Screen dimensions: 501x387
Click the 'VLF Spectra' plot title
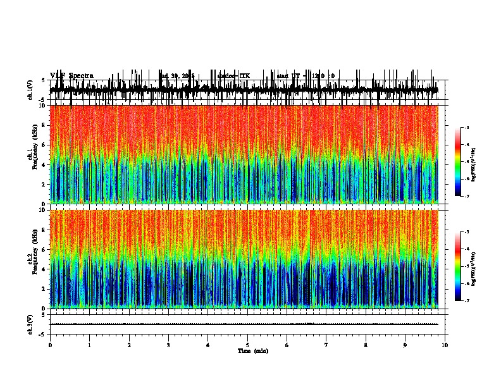[x=71, y=76]
